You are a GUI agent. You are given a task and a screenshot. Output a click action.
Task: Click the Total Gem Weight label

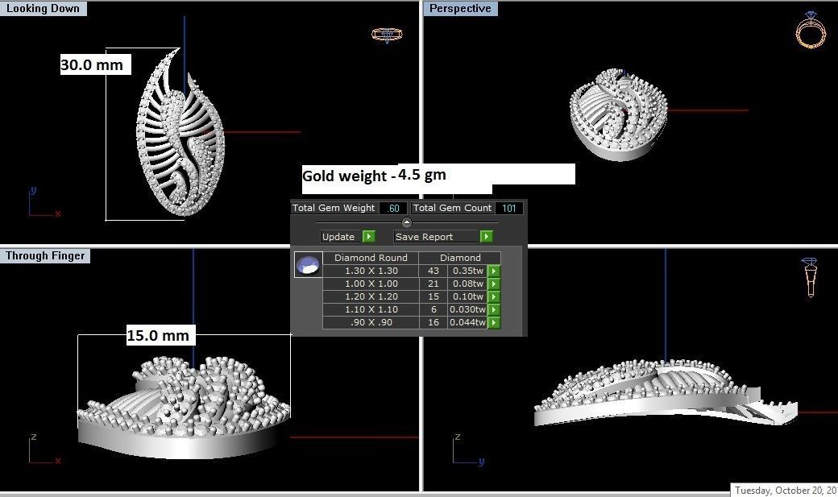click(334, 208)
